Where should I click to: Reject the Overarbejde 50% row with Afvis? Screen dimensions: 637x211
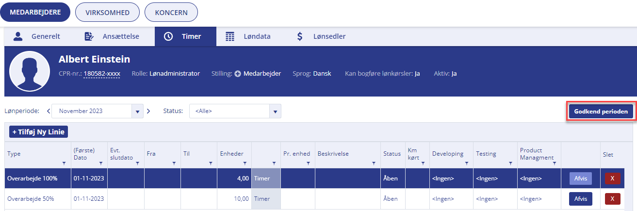point(581,198)
